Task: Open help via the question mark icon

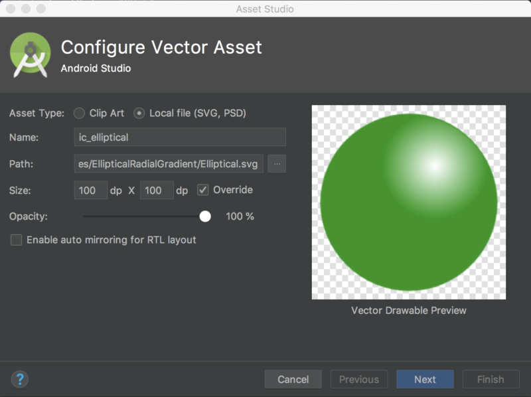Action: point(19,380)
